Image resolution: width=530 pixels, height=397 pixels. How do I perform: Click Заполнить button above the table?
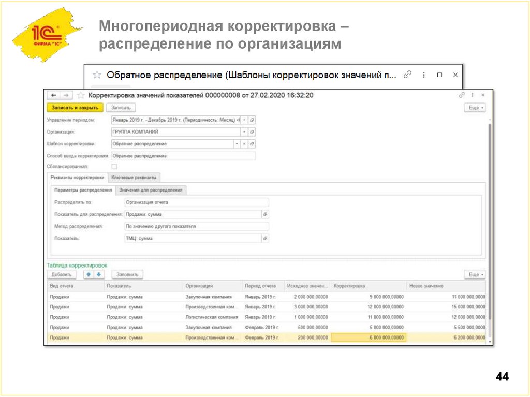click(127, 274)
